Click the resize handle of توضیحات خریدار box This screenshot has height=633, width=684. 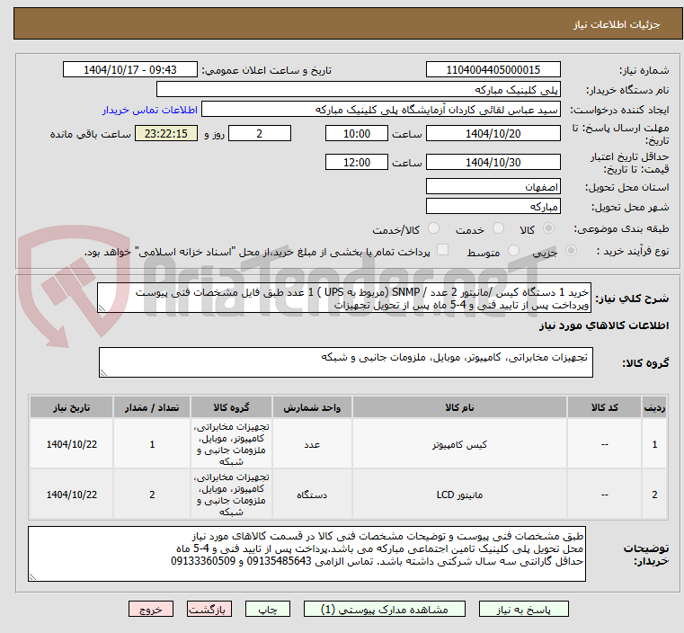(32, 576)
